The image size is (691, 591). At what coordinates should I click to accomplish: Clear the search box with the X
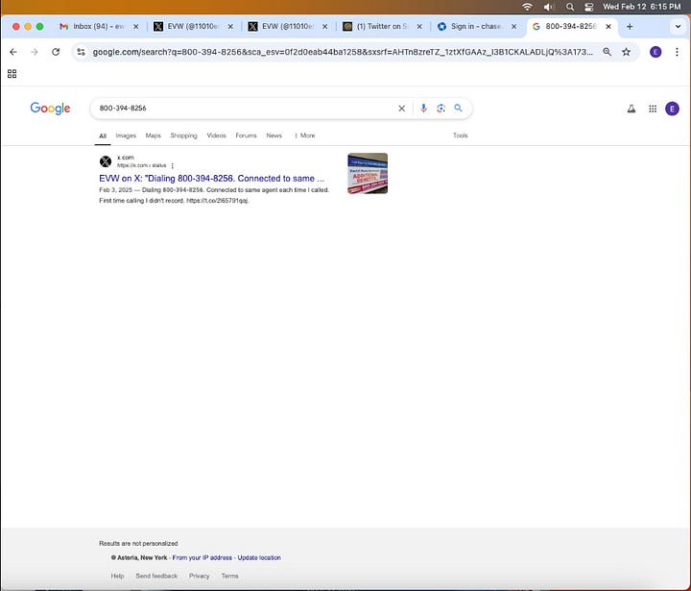401,109
